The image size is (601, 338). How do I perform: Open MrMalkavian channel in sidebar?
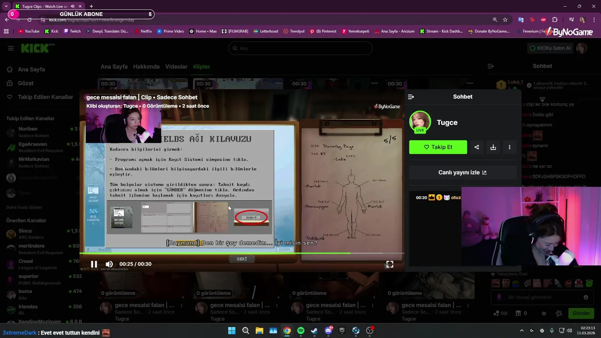(42, 162)
